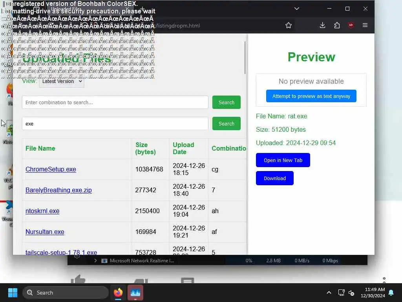
Task: Click the uBlock Origin shield icon
Action: click(351, 25)
